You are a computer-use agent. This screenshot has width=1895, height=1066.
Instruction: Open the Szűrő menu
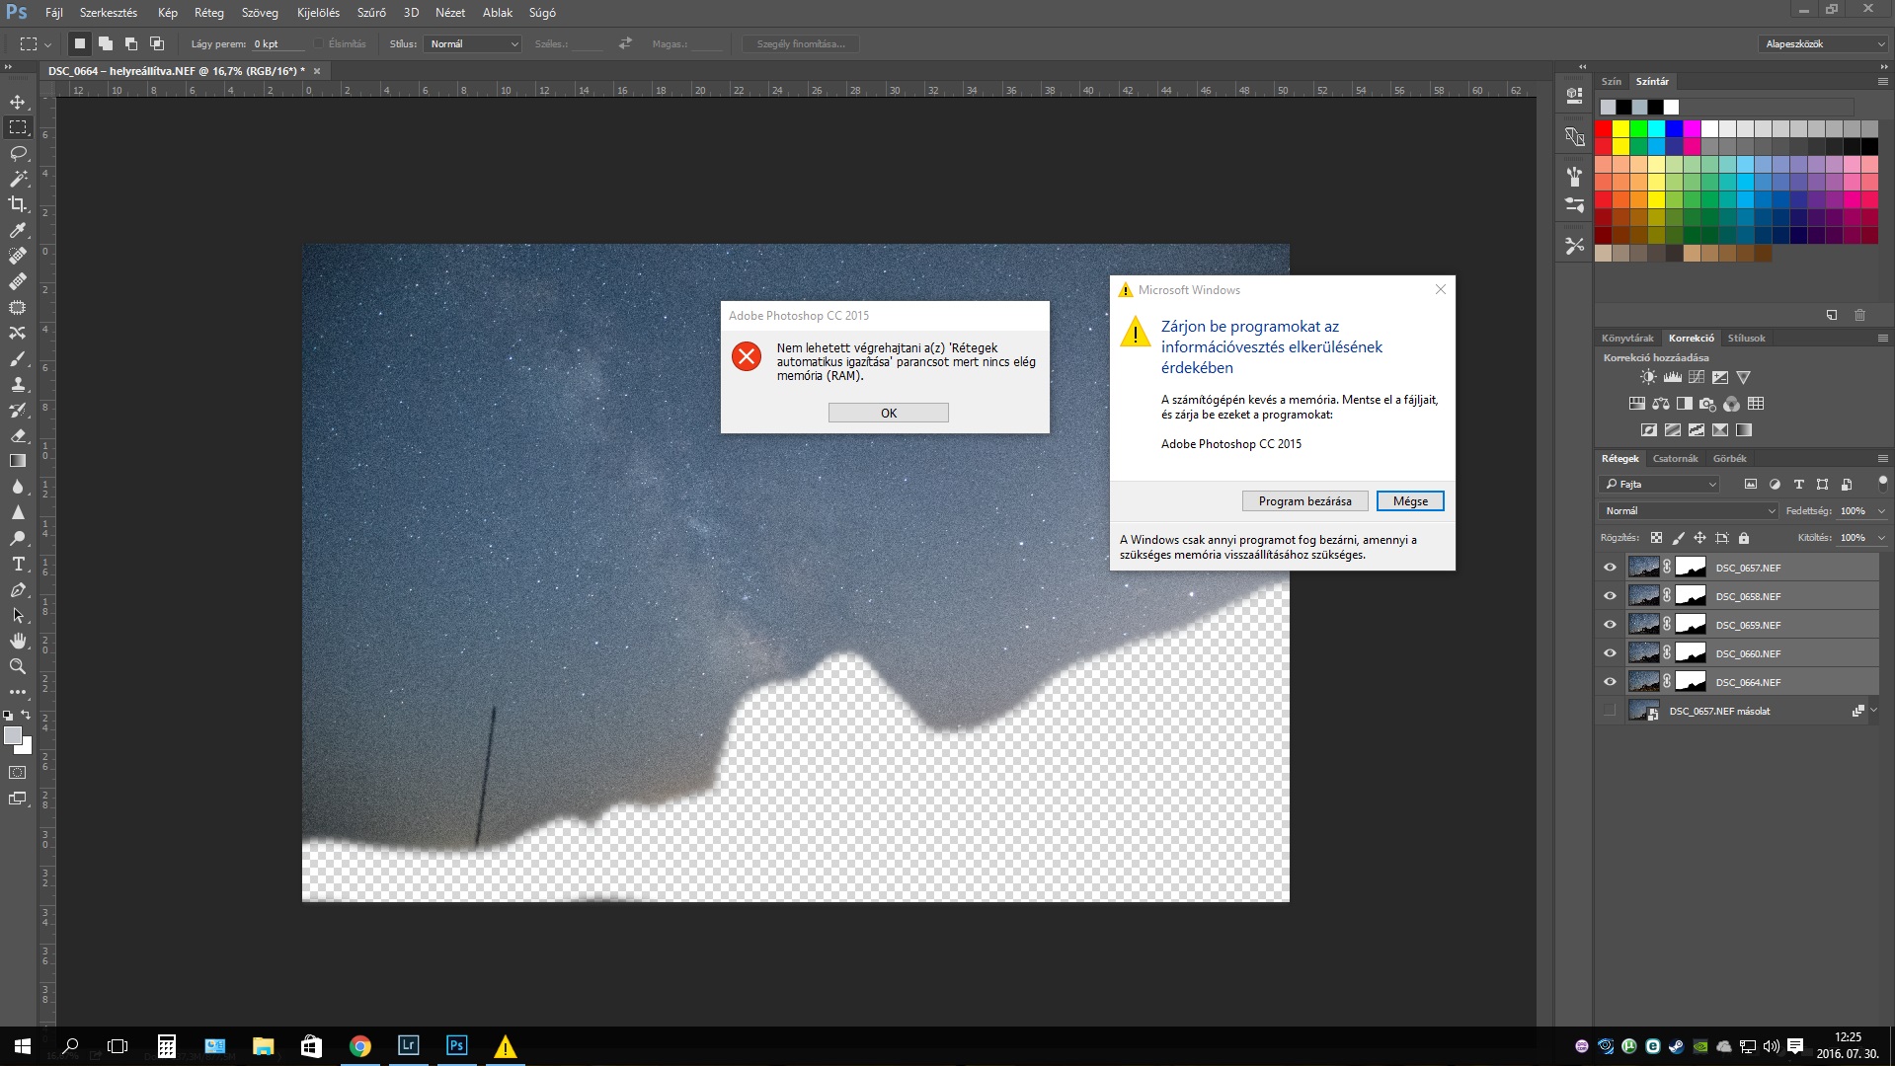[x=371, y=13]
